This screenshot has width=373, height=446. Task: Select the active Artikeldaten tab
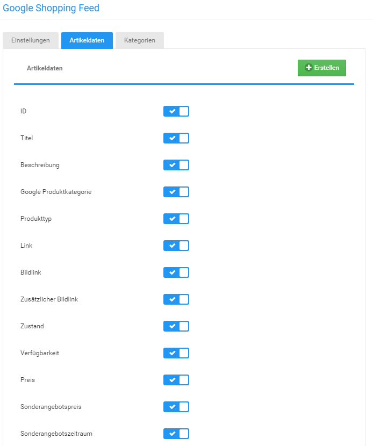coord(87,40)
